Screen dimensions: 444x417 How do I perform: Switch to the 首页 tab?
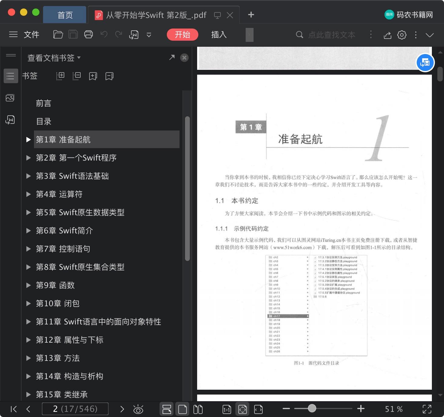coord(65,15)
